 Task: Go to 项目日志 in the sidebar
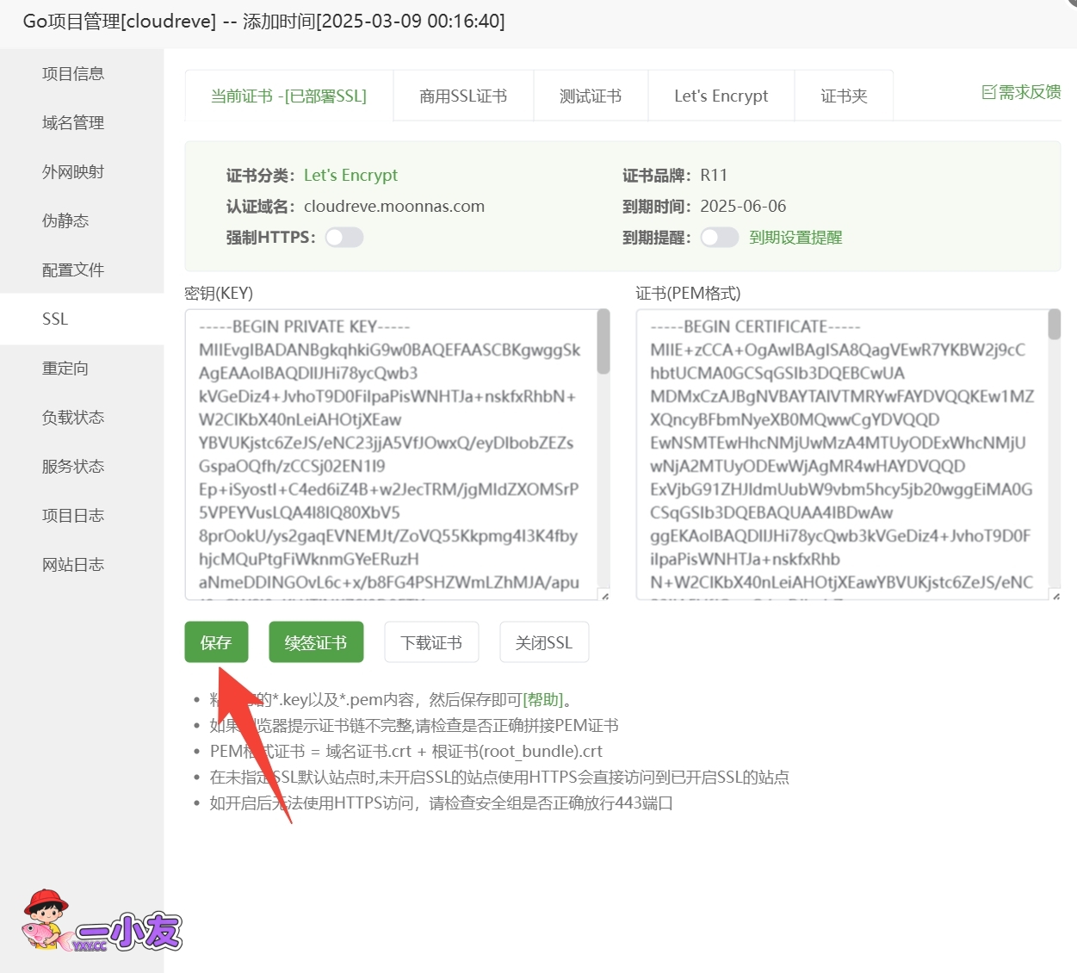(73, 516)
